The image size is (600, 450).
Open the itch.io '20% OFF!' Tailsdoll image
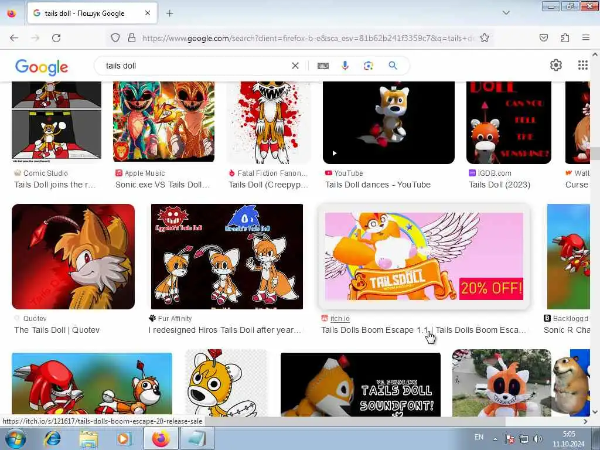(x=424, y=256)
